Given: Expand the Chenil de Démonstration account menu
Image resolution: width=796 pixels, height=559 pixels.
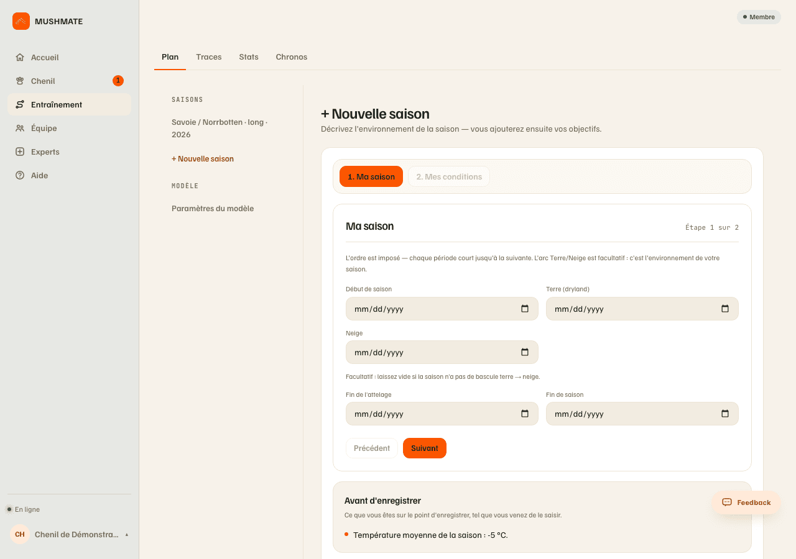Looking at the screenshot, I should 70,534.
